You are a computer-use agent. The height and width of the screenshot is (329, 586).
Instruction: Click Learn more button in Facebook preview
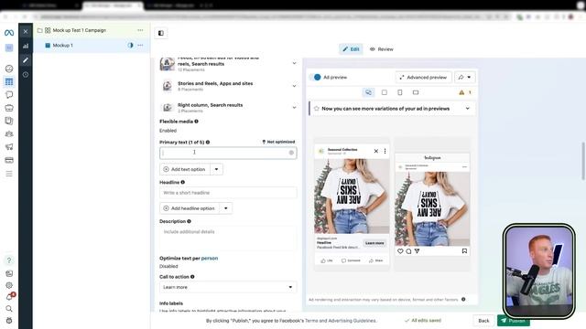point(374,243)
